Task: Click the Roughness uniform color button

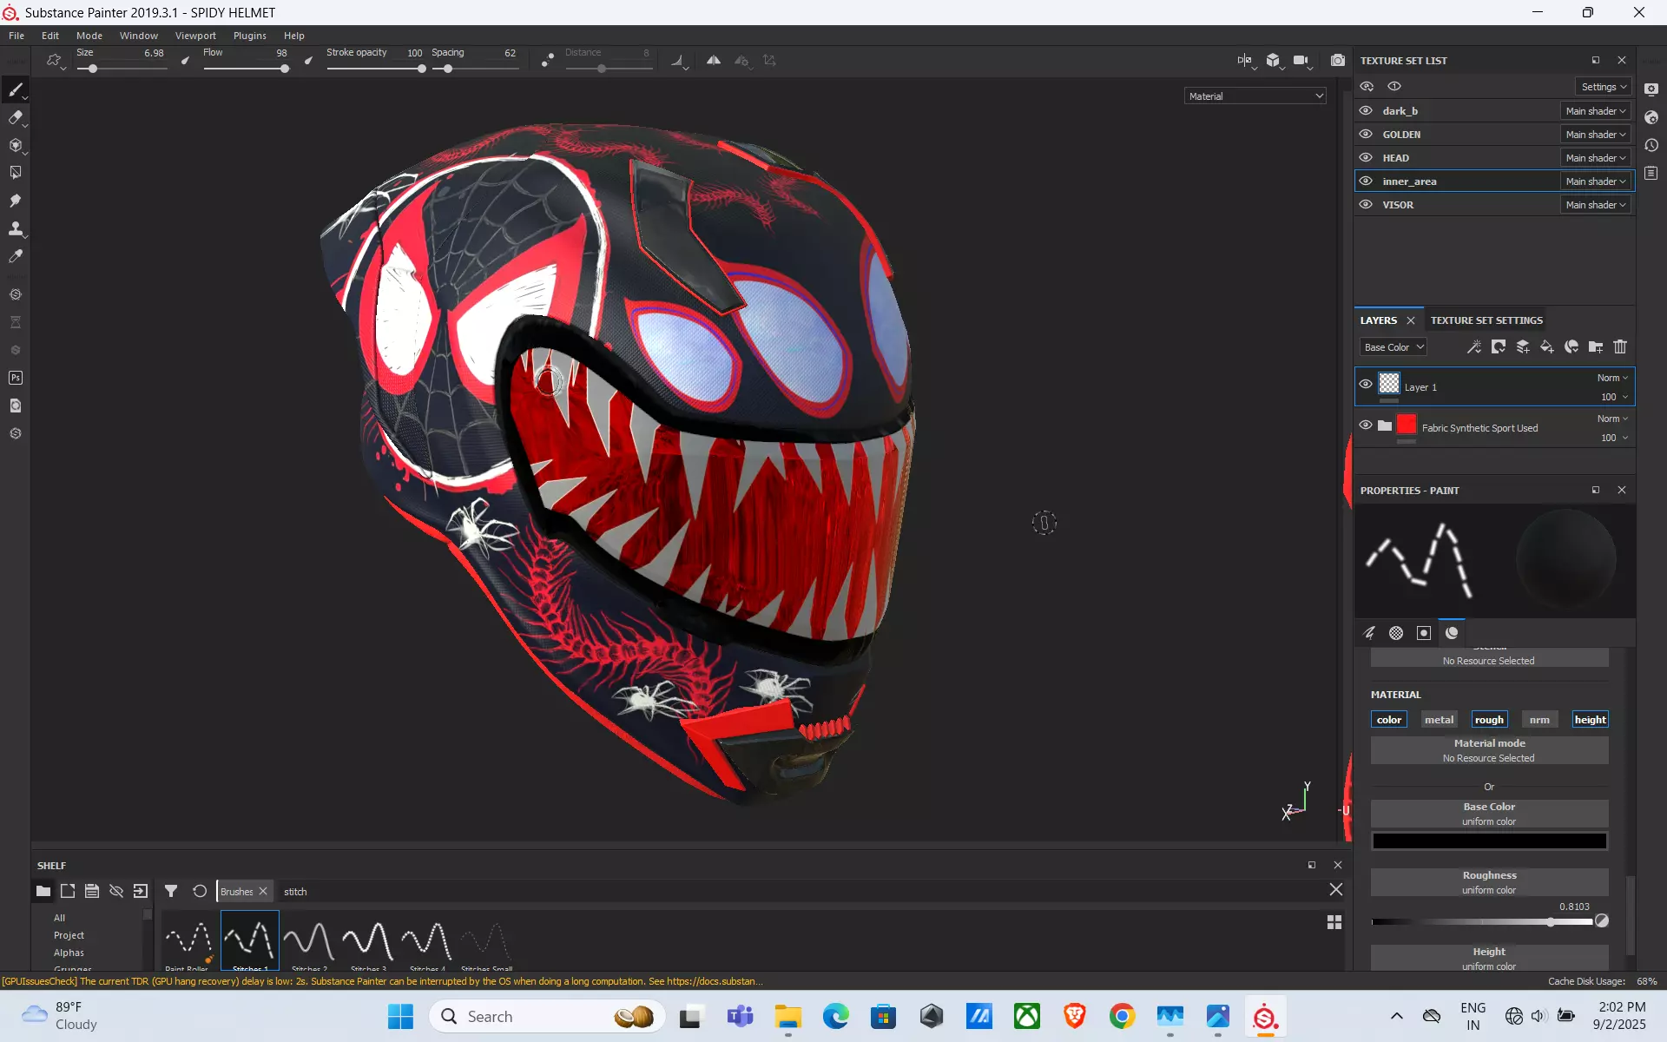Action: click(1489, 882)
